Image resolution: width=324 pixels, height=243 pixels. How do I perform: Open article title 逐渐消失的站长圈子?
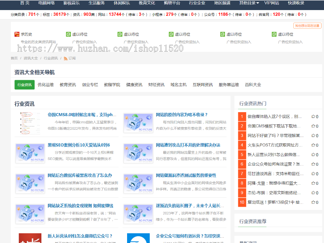point(190,206)
